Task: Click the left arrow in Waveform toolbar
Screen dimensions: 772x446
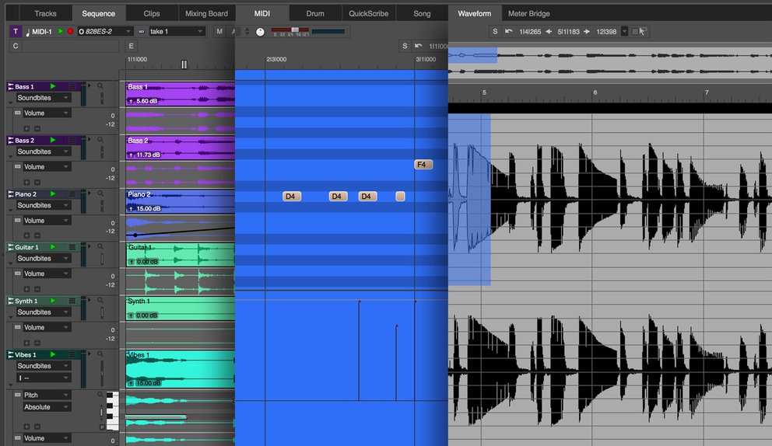Action: click(x=549, y=31)
